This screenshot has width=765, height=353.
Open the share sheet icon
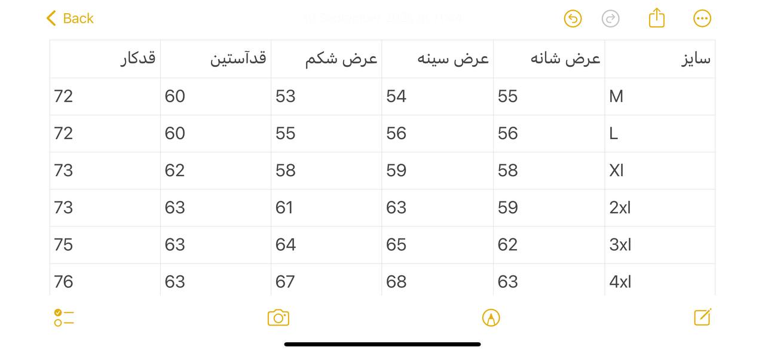tap(656, 18)
